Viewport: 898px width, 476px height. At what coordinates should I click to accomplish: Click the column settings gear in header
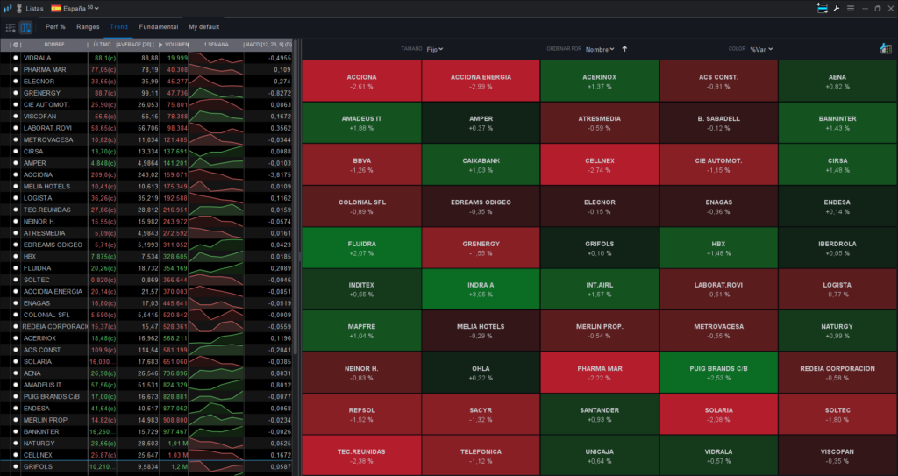coord(16,45)
